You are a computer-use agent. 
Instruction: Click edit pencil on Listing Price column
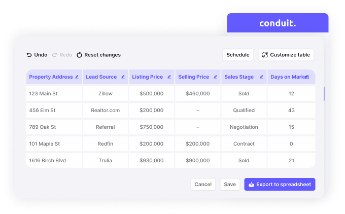click(169, 77)
